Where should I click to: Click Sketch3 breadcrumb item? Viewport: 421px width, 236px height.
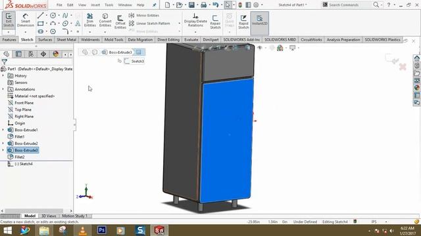[135, 61]
